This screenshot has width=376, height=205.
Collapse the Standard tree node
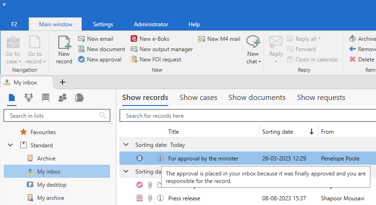(10, 145)
